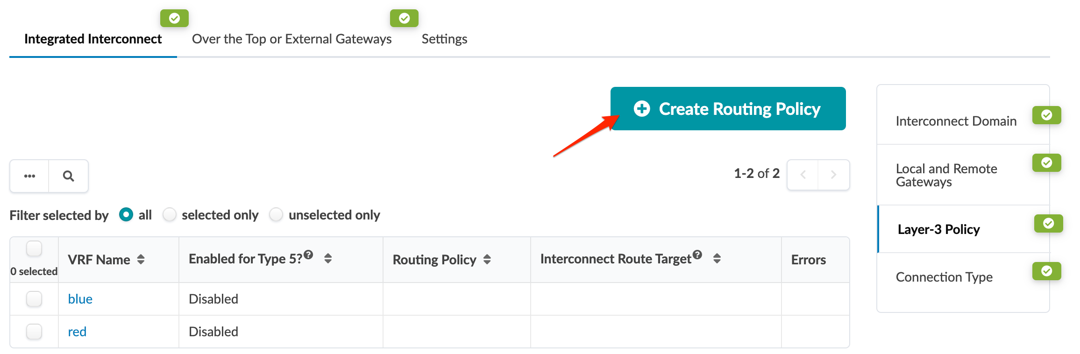Sort by Routing Policy column arrows

pyautogui.click(x=487, y=260)
